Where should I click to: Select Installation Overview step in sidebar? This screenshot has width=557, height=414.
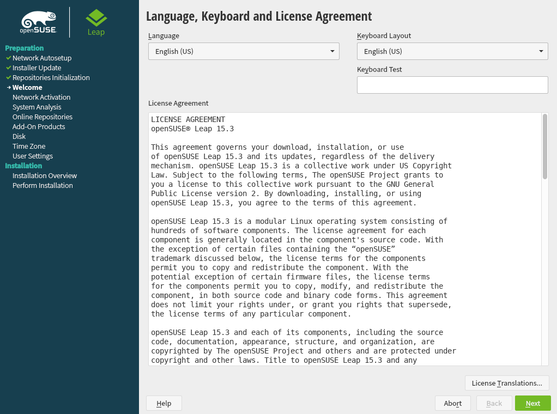click(45, 176)
